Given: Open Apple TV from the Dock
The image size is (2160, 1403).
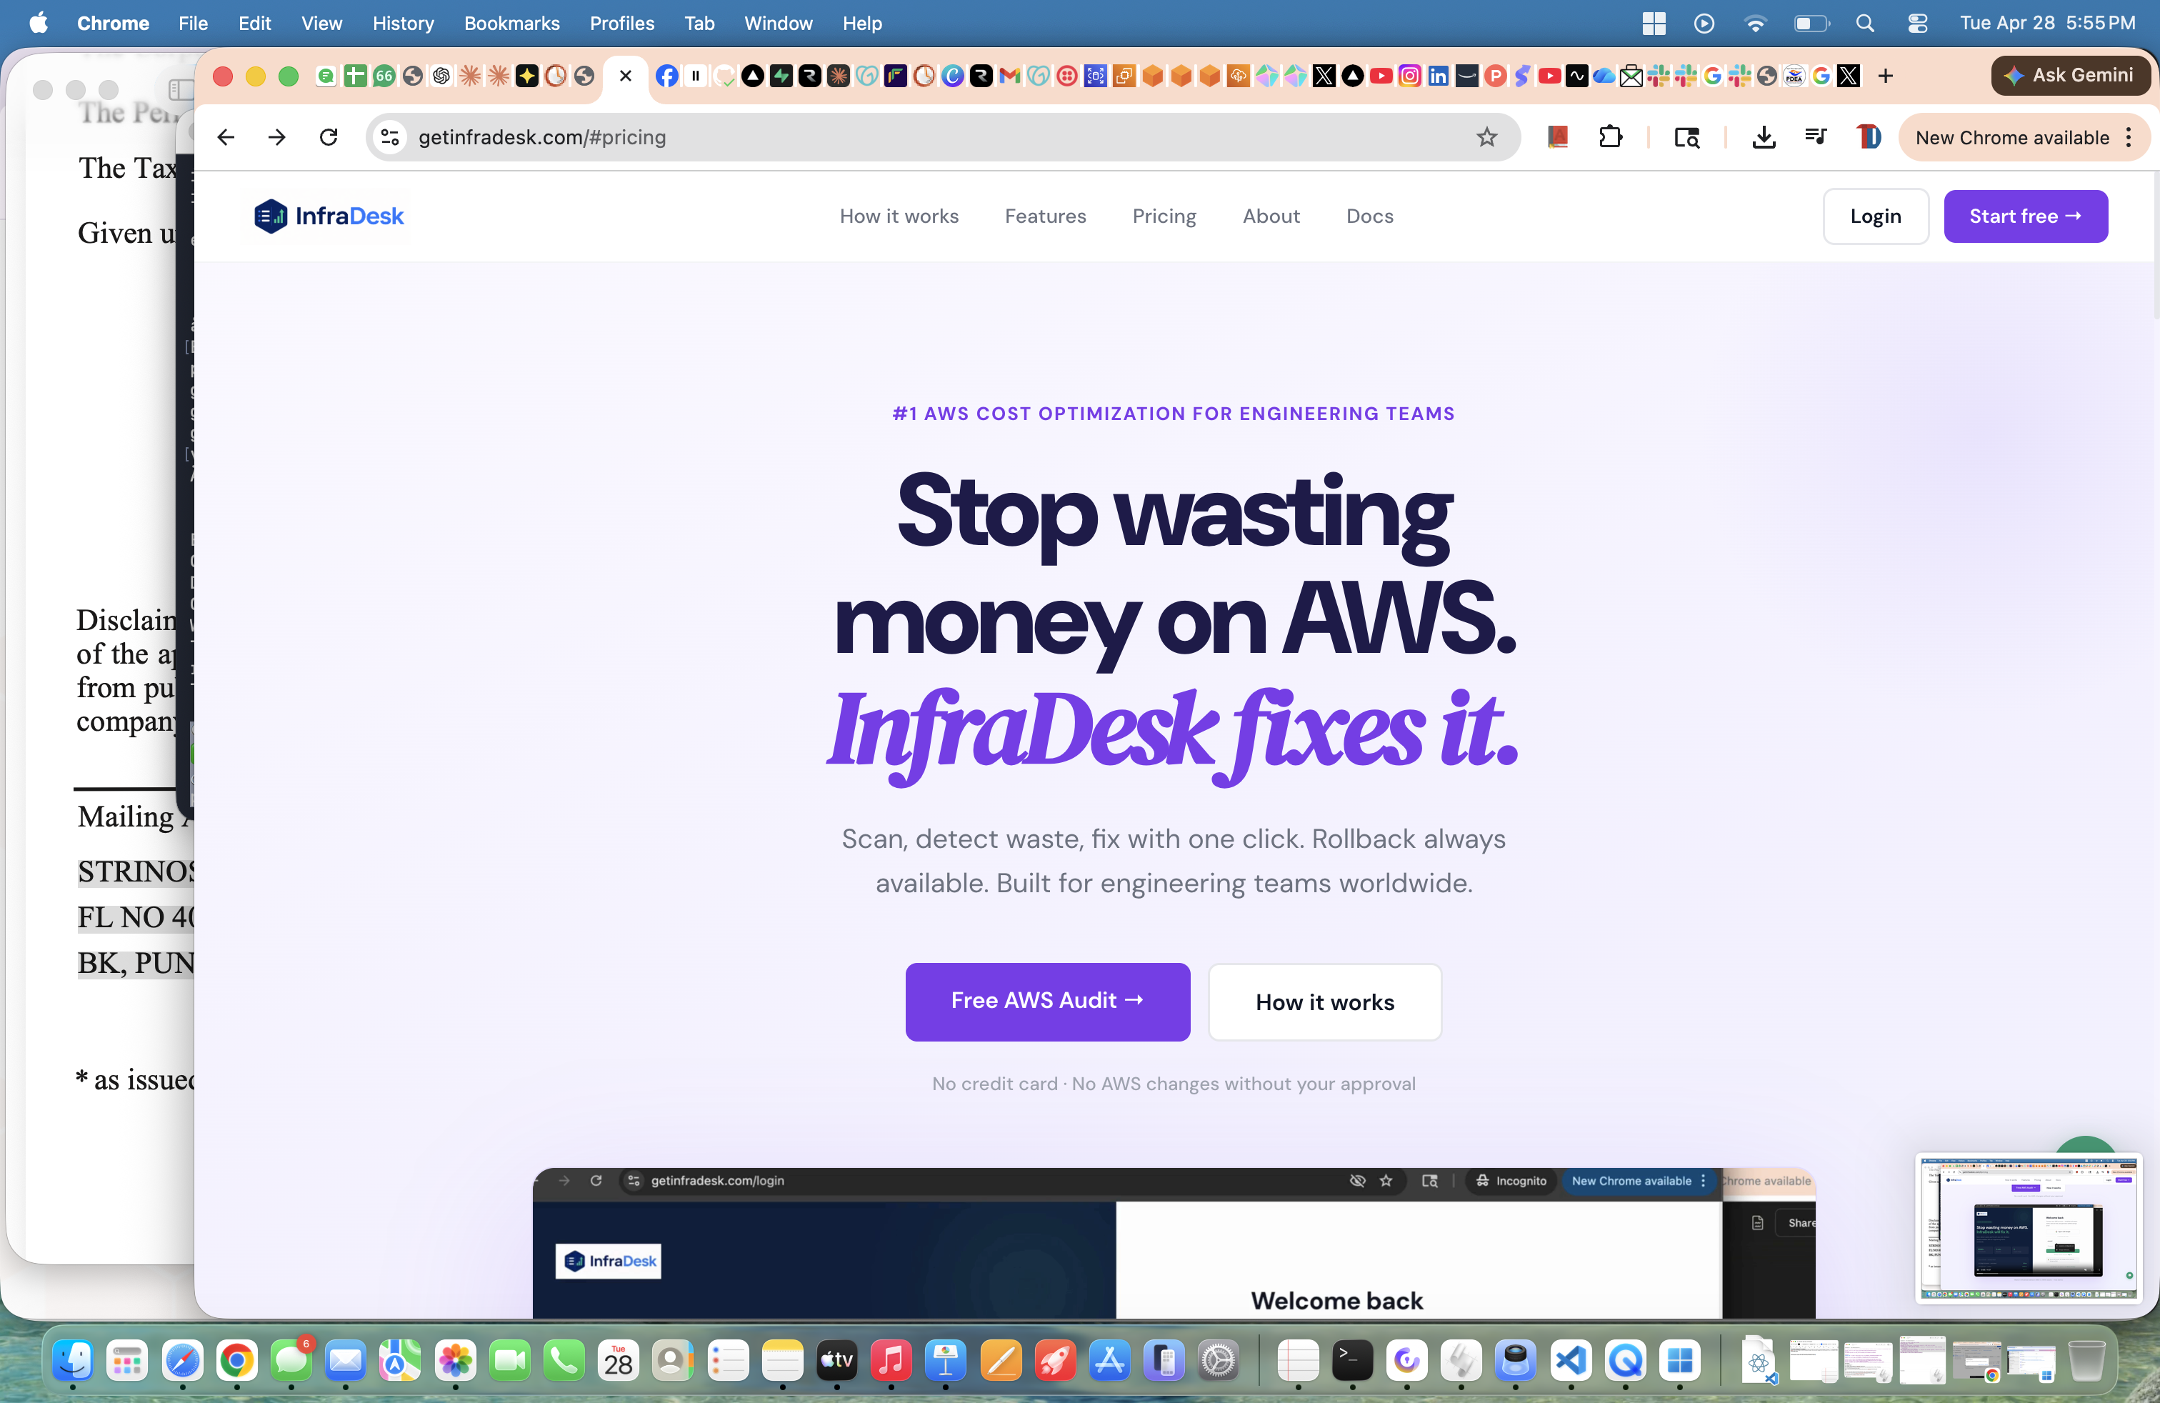Looking at the screenshot, I should tap(836, 1359).
